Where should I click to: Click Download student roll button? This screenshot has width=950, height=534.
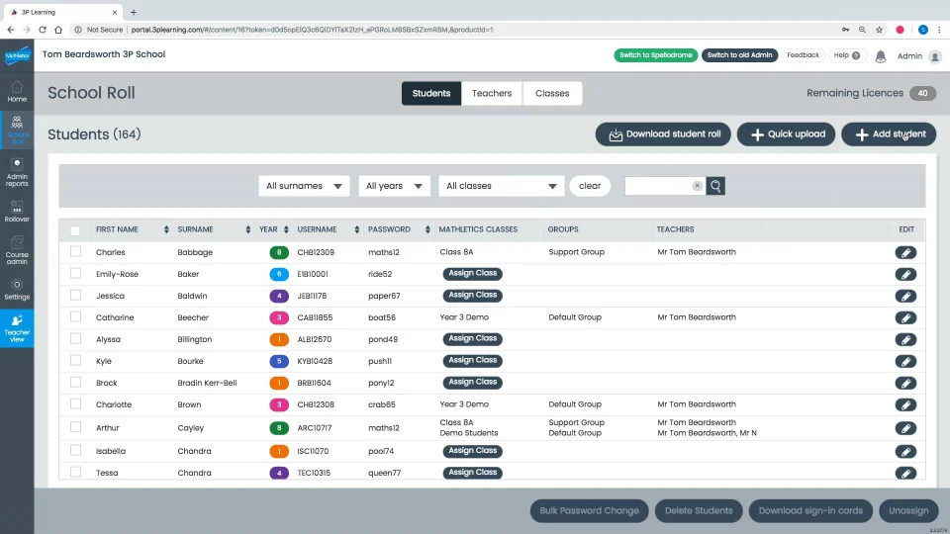663,134
